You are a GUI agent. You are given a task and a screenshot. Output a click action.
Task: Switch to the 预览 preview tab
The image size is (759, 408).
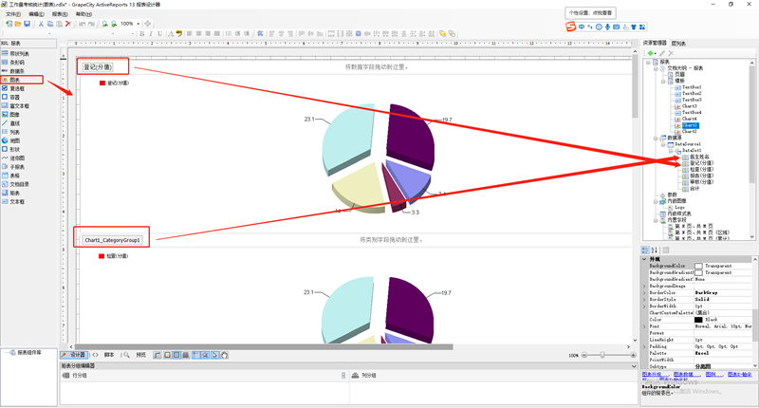141,354
